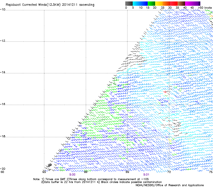Screen dimensions: 213x187
Task: Click the '>50 knots' legend label
Action: click(205, 8)
